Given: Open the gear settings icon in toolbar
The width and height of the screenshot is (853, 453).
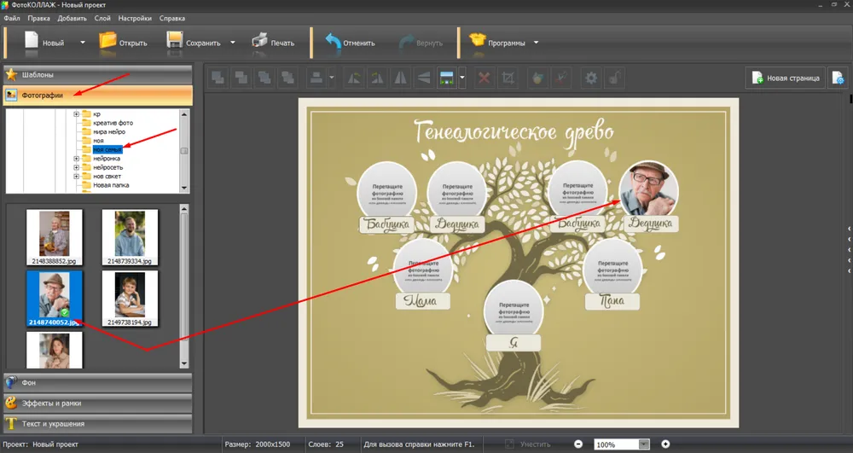Looking at the screenshot, I should (590, 78).
